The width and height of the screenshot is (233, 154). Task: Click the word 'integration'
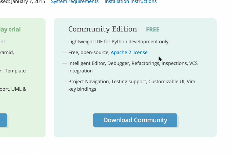pyautogui.click(x=80, y=71)
